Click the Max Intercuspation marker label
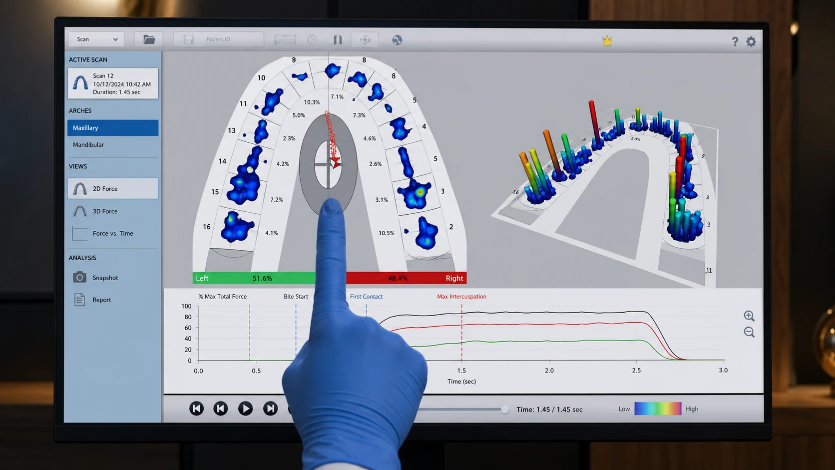The width and height of the screenshot is (835, 470). tap(461, 297)
